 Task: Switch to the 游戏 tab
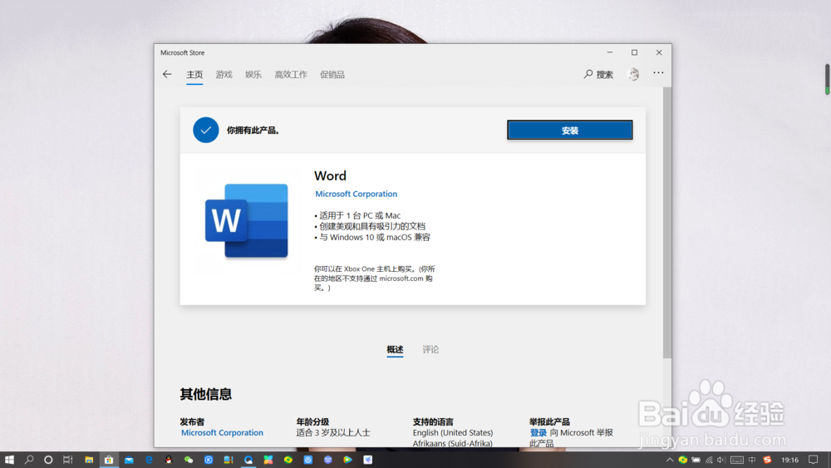[x=224, y=75]
